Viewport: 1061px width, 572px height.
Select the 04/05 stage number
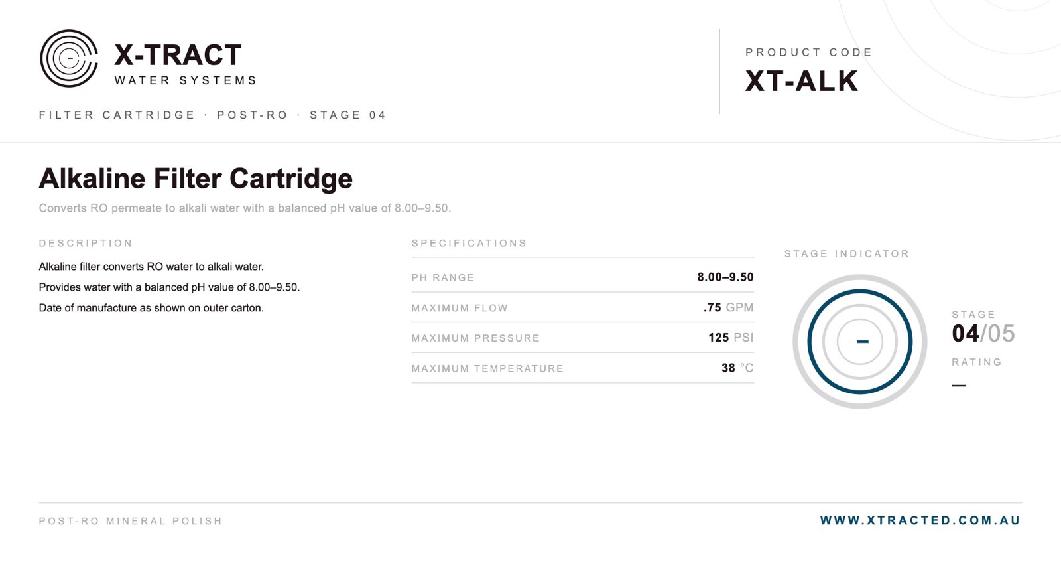click(x=983, y=334)
